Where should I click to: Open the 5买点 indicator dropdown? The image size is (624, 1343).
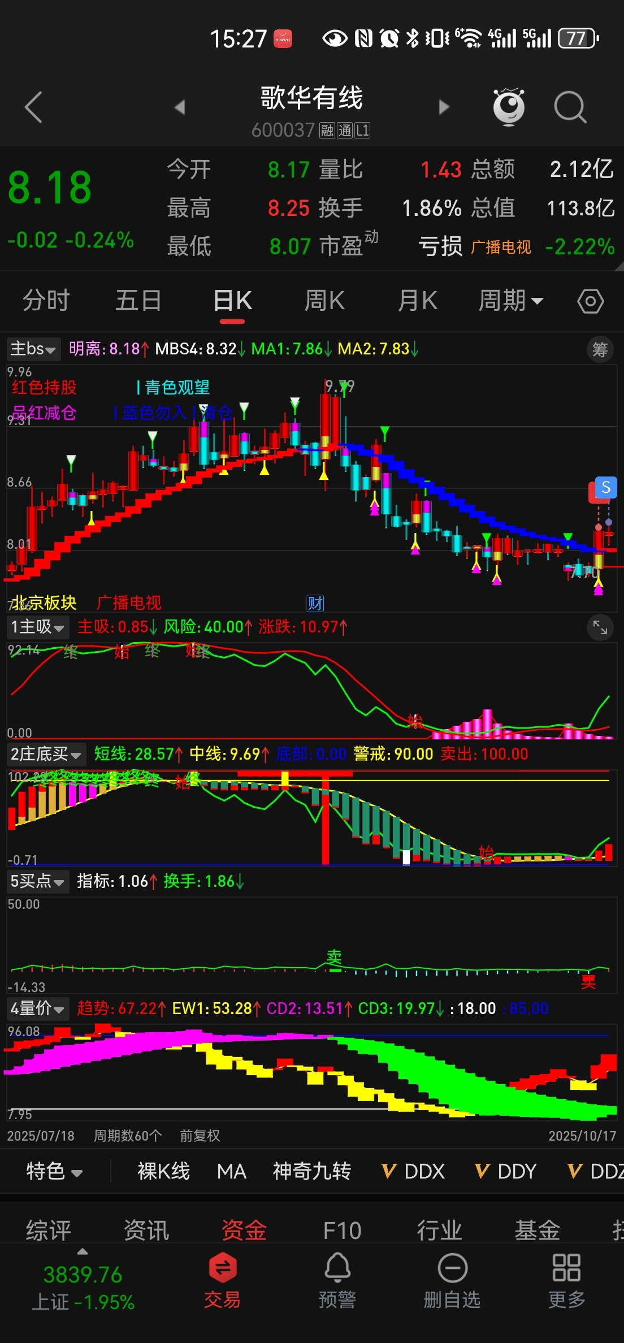pyautogui.click(x=37, y=881)
